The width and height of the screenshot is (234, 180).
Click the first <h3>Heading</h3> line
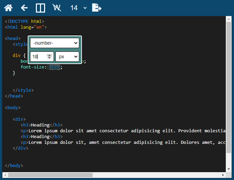click(x=42, y=125)
